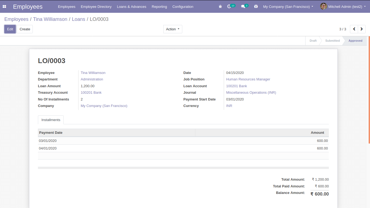This screenshot has width=370, height=208.
Task: Click Mitchell Admin avatar picture
Action: pos(323,6)
